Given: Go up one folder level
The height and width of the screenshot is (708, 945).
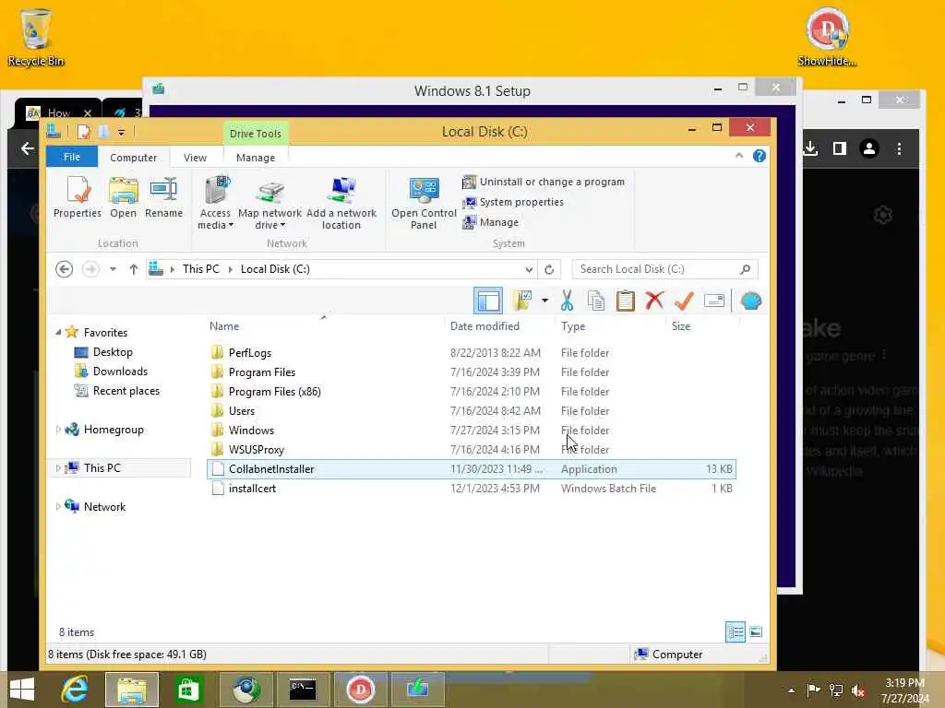Looking at the screenshot, I should pyautogui.click(x=133, y=269).
